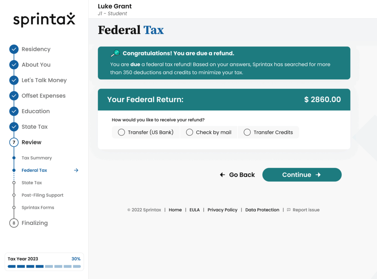Click the State Tax checkmark icon
Viewport: 377px width, 279px height.
[14, 127]
